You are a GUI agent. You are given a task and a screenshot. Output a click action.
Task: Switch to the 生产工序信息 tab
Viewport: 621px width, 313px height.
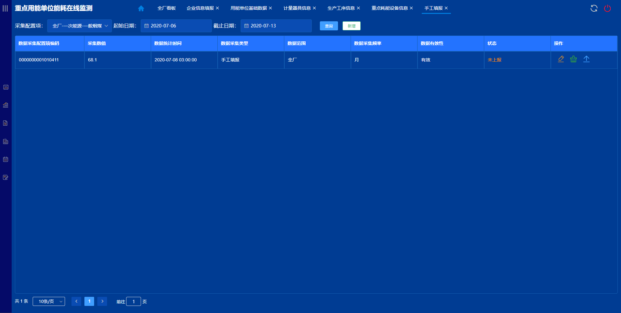pos(341,8)
